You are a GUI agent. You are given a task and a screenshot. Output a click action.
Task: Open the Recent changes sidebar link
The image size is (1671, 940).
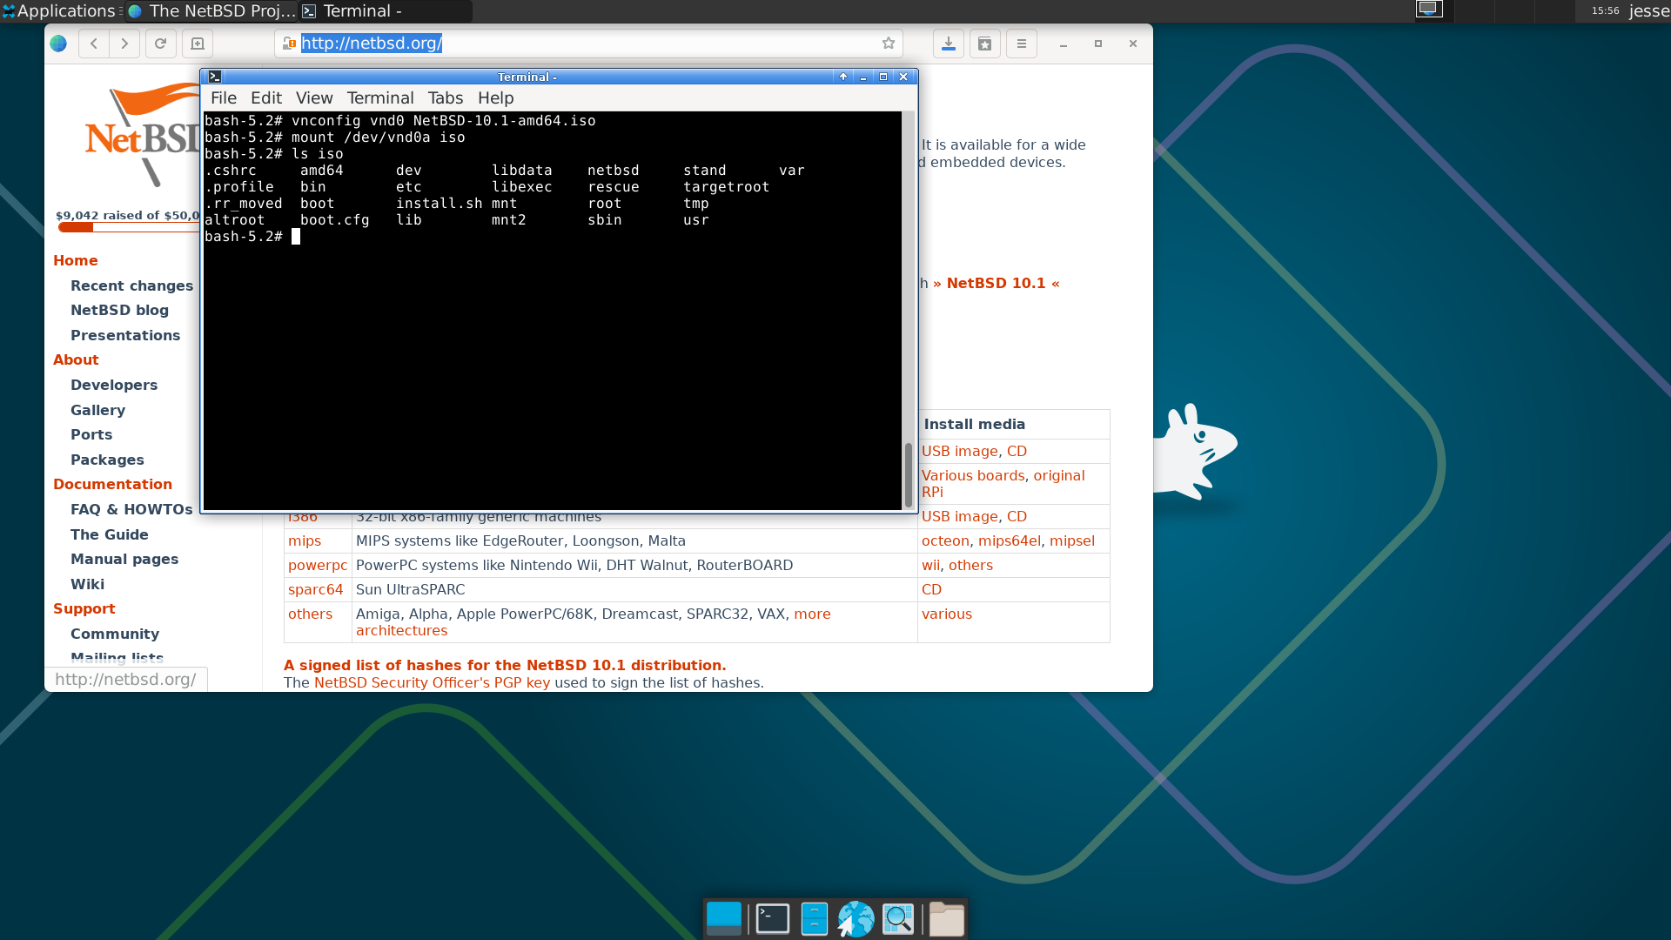click(132, 285)
